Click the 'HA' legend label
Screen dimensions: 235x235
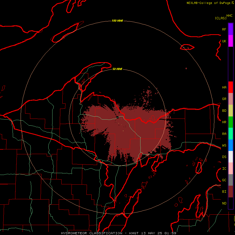224,87
